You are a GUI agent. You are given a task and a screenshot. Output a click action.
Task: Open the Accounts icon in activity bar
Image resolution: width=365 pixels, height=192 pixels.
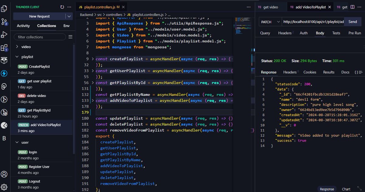(4, 174)
